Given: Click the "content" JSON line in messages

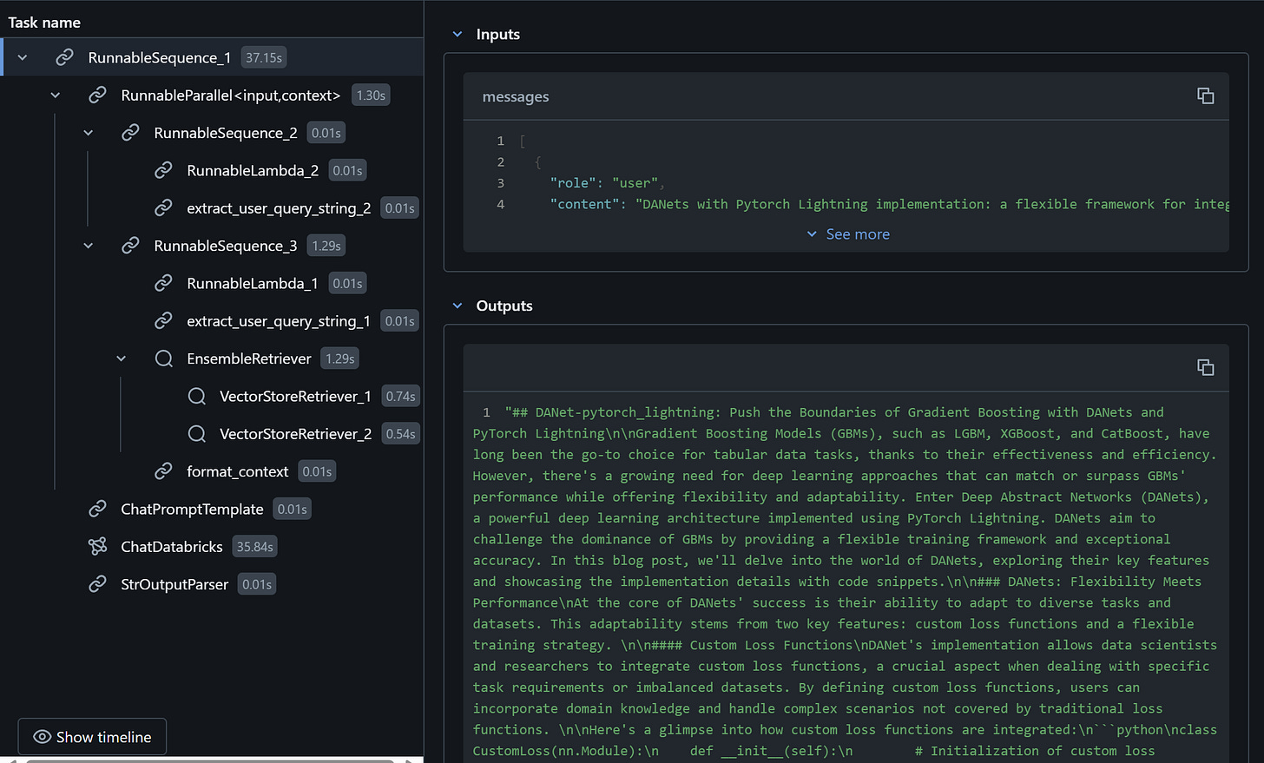Looking at the screenshot, I should point(889,204).
